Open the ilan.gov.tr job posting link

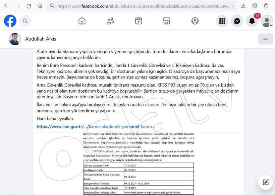96,127
